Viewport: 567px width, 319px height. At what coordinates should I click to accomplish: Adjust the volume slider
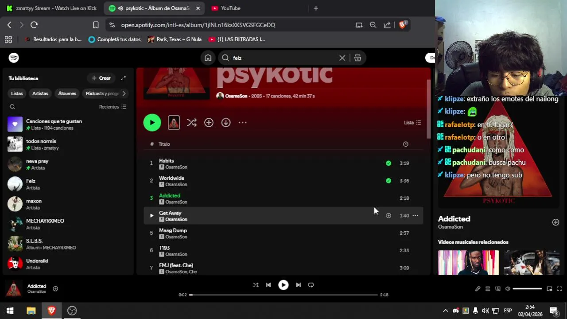pyautogui.click(x=527, y=289)
